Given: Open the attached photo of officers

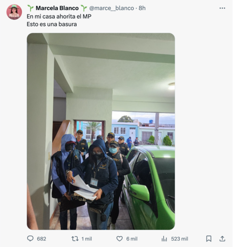Looking at the screenshot, I should (101, 131).
